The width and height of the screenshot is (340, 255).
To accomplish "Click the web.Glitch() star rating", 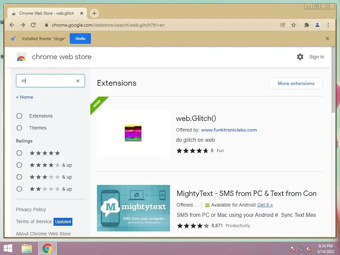I will coord(192,151).
